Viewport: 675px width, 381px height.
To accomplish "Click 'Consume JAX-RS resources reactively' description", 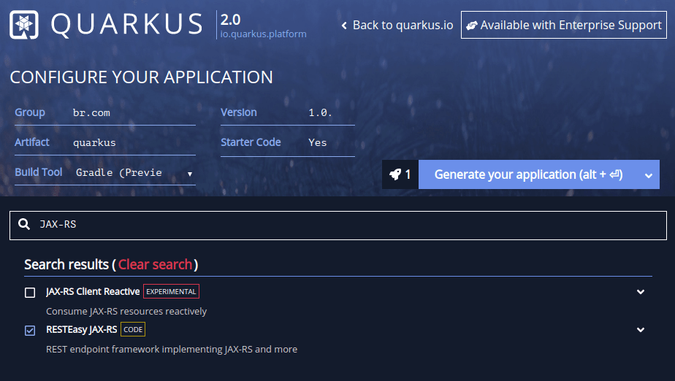I will (x=126, y=312).
